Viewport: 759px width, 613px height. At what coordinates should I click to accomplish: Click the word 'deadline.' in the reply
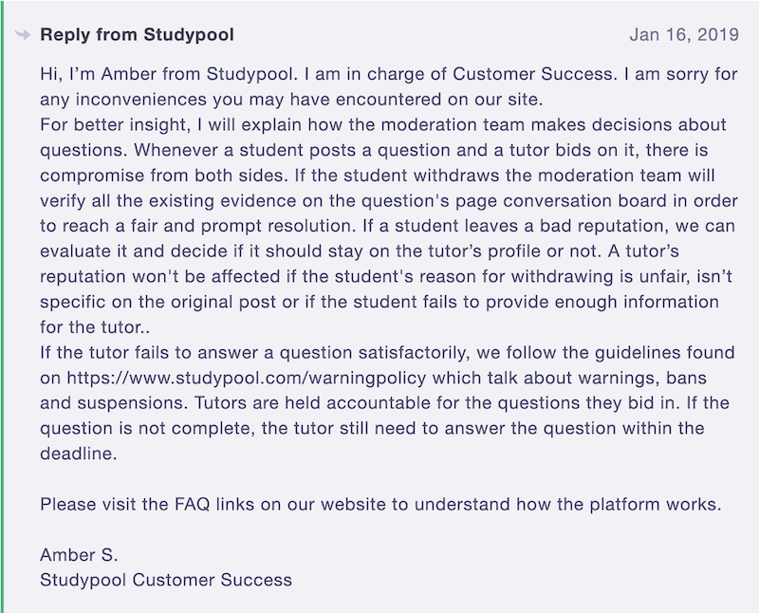tap(79, 454)
